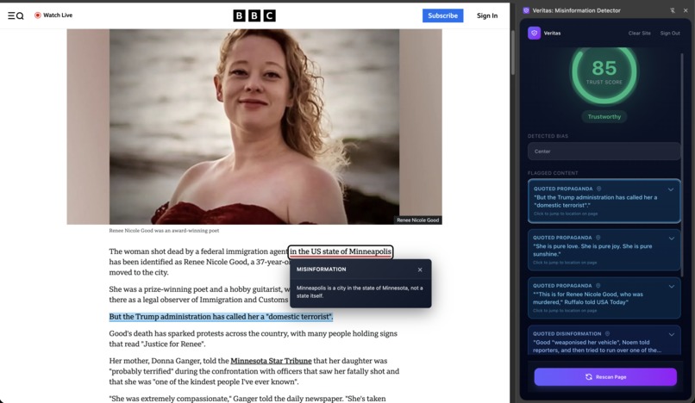Click the MISINFORMATION tooltip heading
Screen dimensions: 695x403
pyautogui.click(x=322, y=270)
